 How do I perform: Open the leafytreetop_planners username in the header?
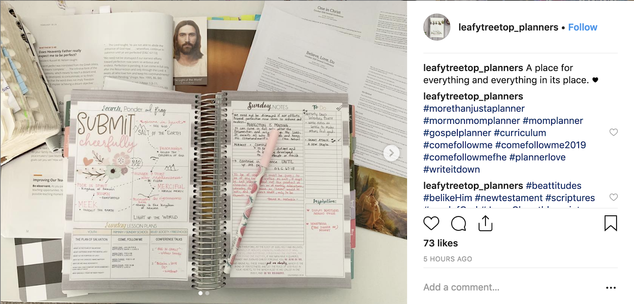point(508,27)
